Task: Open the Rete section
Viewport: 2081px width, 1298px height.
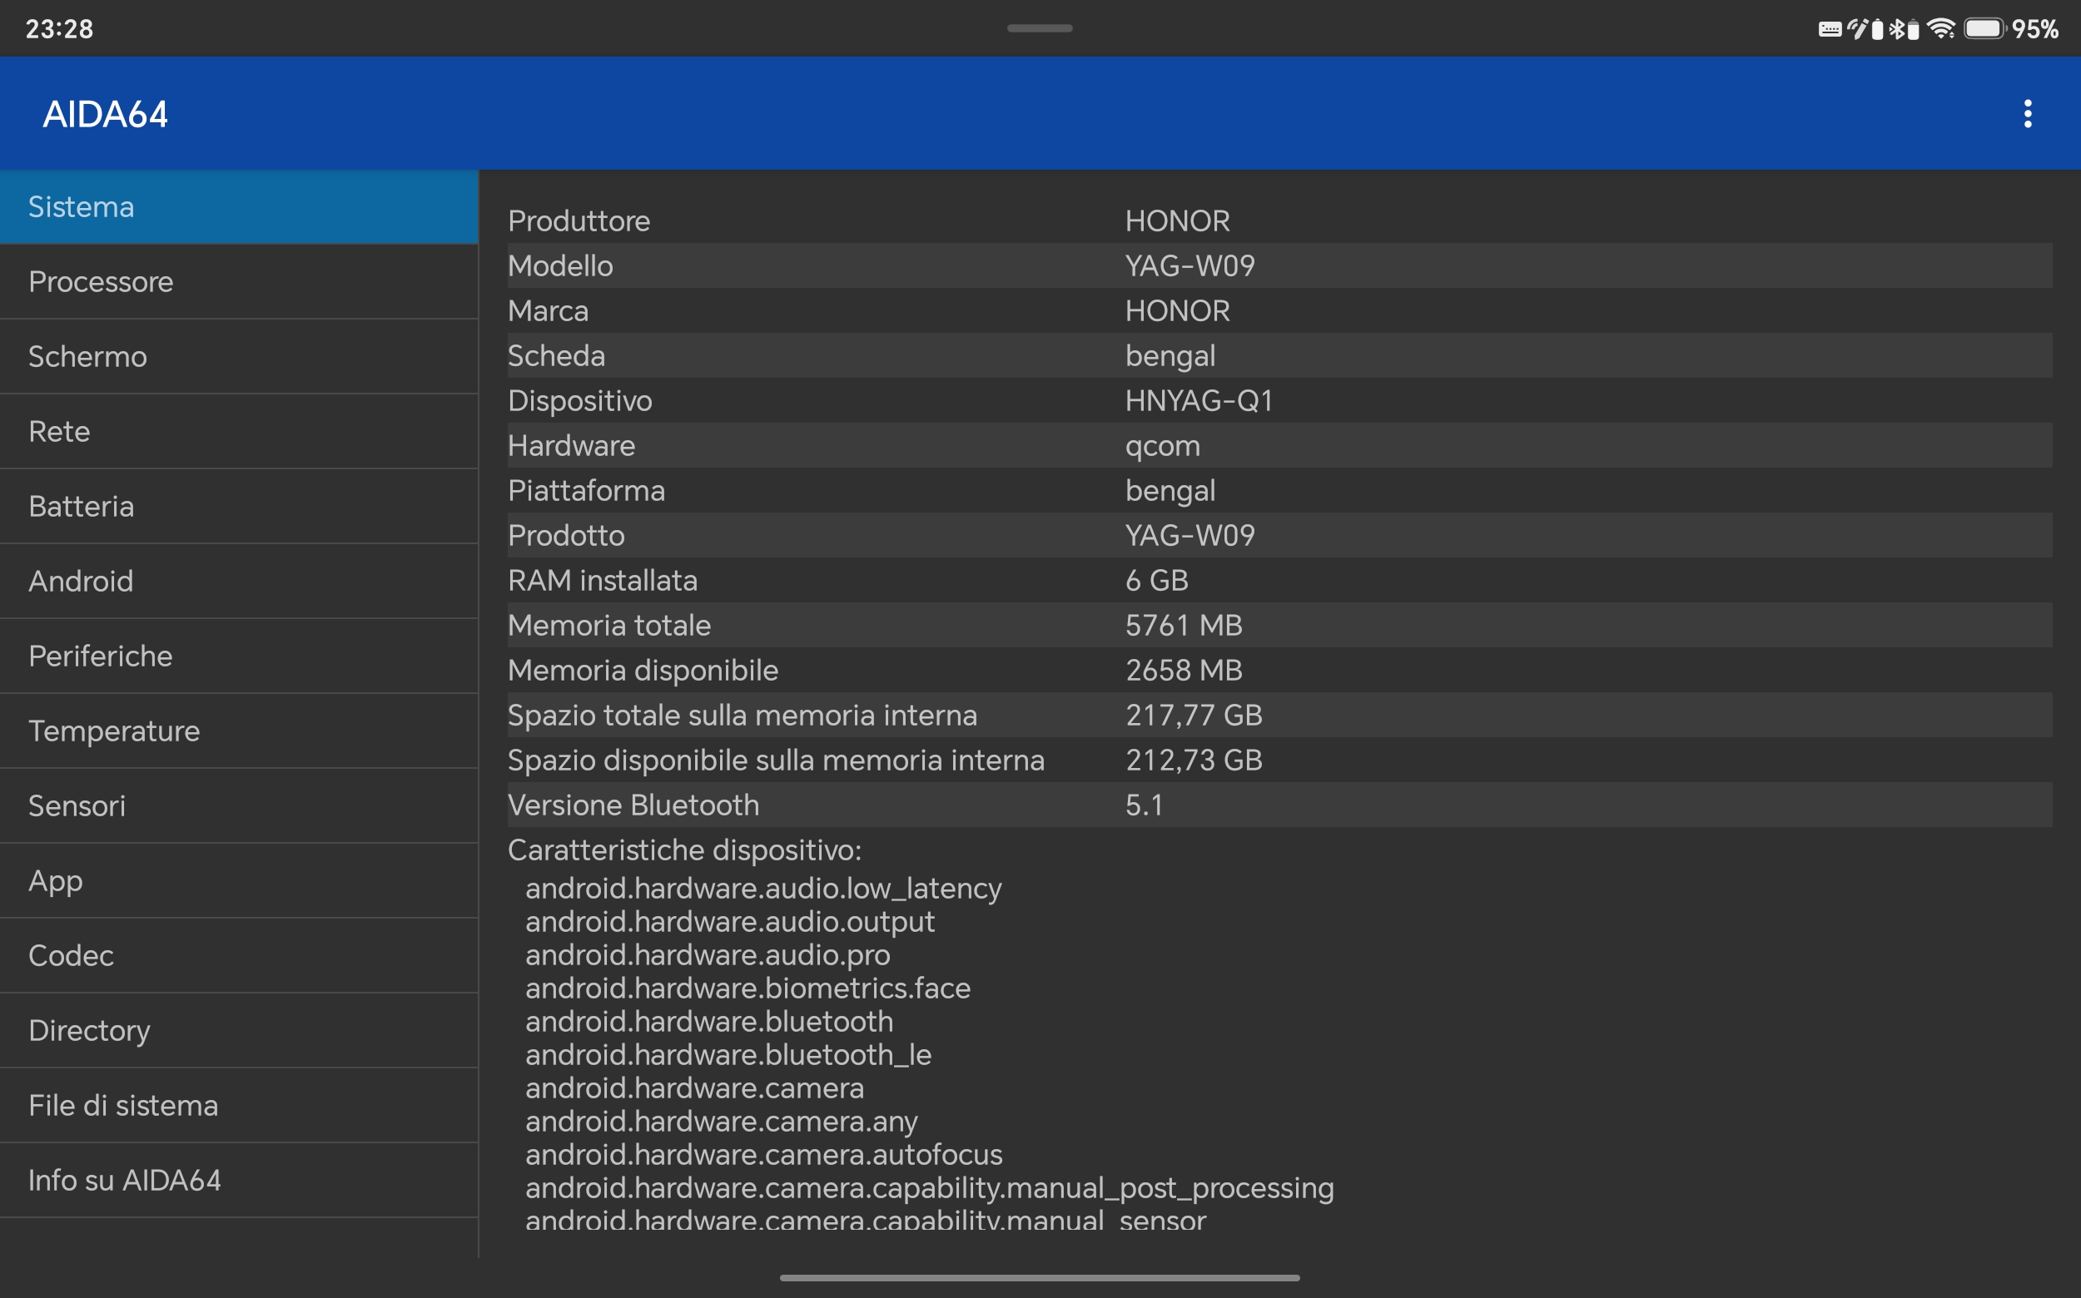Action: click(239, 431)
